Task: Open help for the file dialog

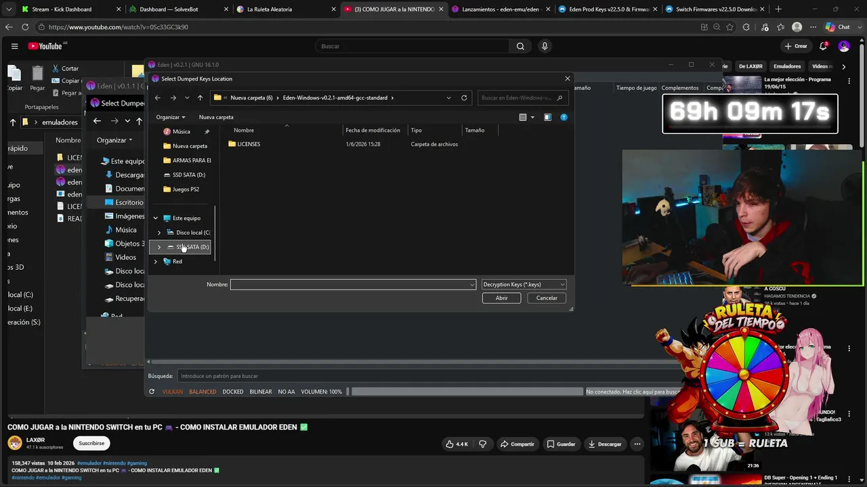Action: (564, 117)
